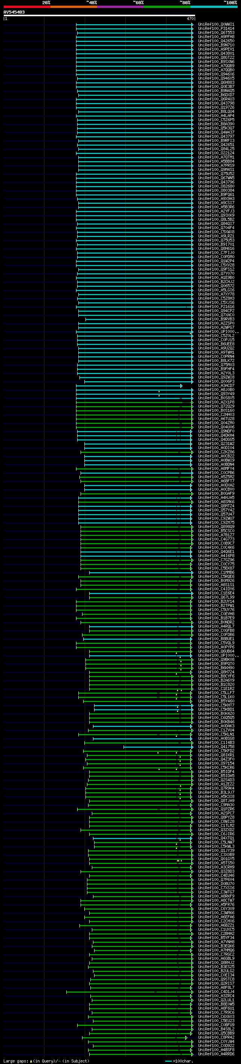Select the hit label UniRef100_Q42651
This screenshot has height=1064, width=241.
216,145
